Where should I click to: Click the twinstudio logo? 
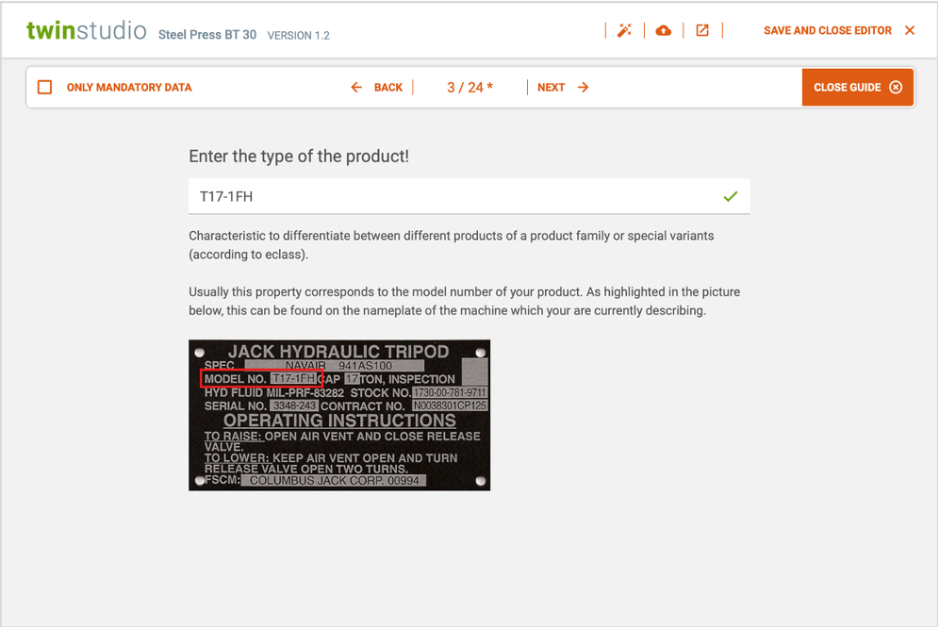pos(87,31)
